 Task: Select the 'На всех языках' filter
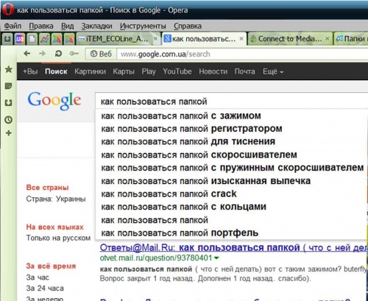point(54,227)
